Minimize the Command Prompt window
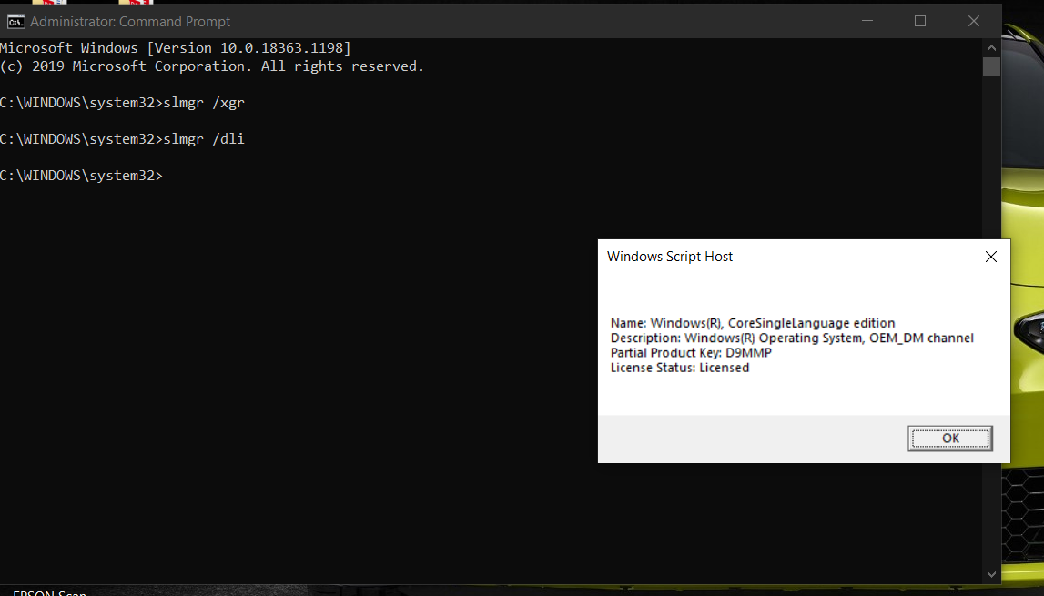Screen dimensions: 1044x596 (x=867, y=21)
